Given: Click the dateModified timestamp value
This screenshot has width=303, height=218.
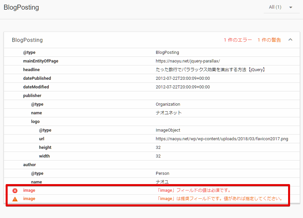Looking at the screenshot, I should [x=183, y=87].
